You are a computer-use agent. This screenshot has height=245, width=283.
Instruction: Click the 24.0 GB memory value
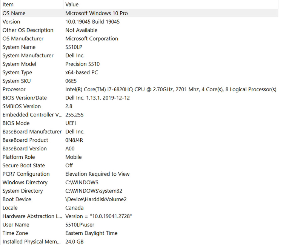point(74,242)
